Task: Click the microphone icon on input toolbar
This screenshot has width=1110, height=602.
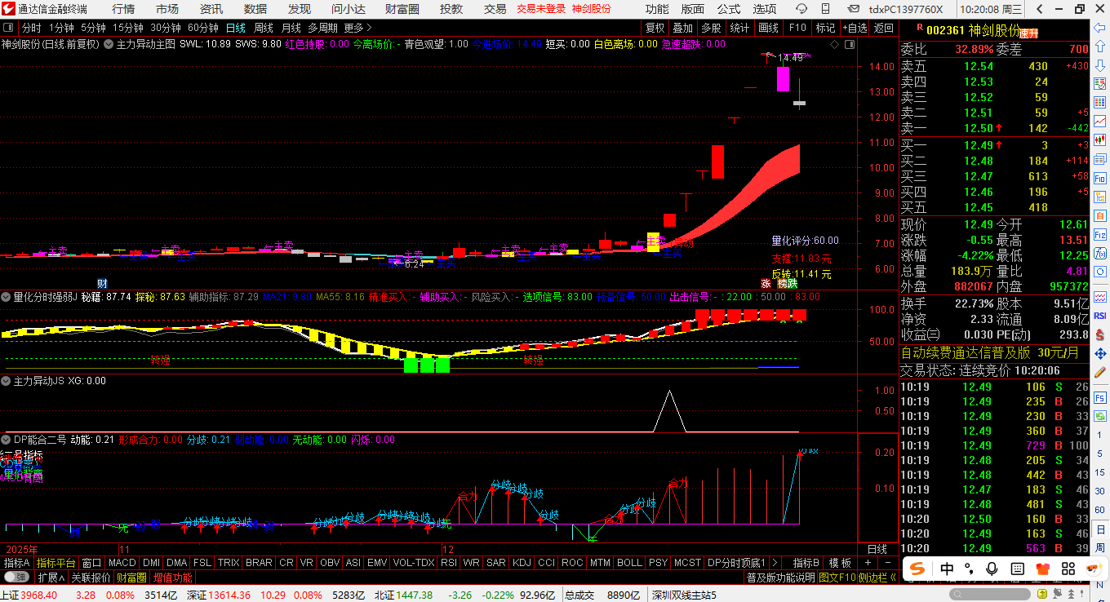Action: click(x=992, y=569)
